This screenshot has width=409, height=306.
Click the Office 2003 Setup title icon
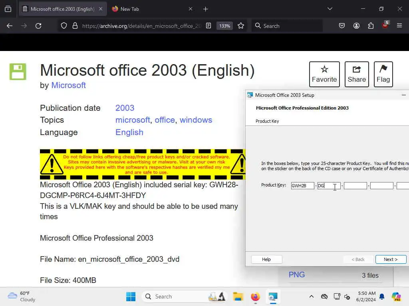coord(250,95)
